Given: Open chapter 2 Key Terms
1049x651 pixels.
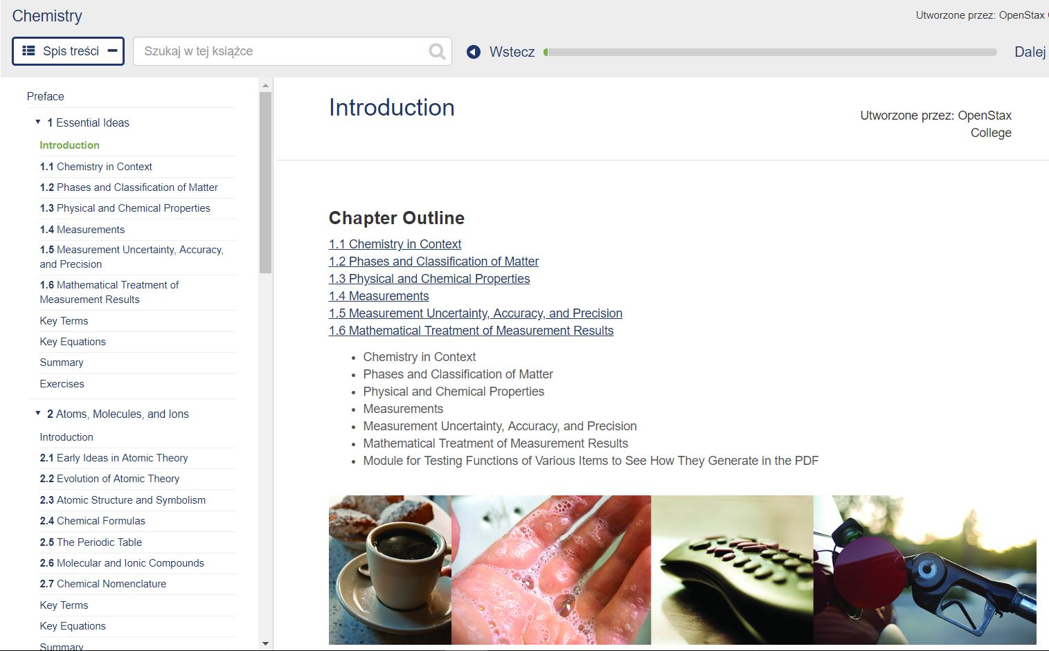Looking at the screenshot, I should click(64, 605).
